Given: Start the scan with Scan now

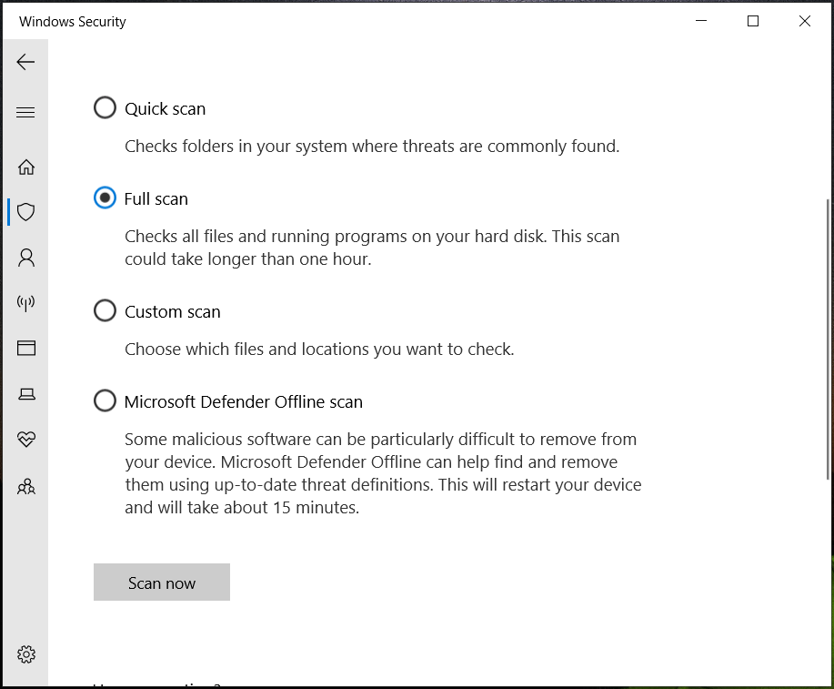Looking at the screenshot, I should tap(162, 582).
